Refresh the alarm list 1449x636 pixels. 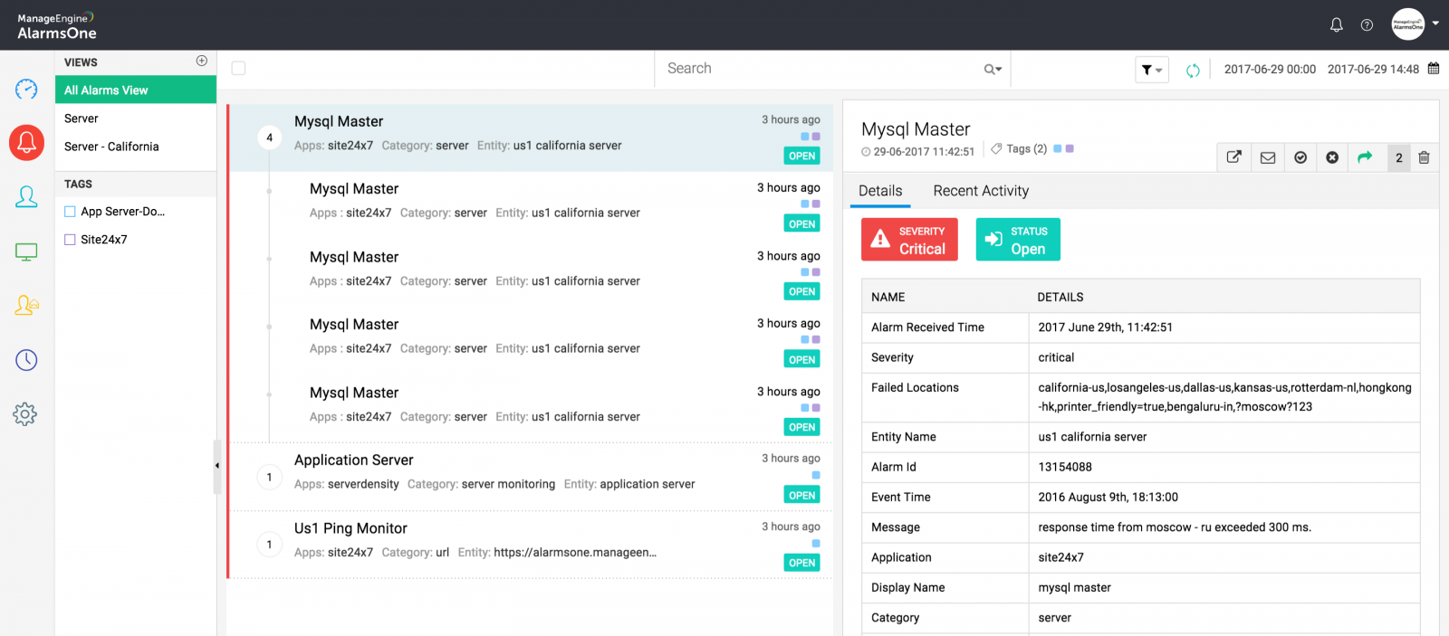1193,70
